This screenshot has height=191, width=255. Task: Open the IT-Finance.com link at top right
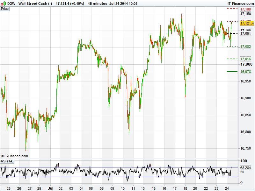pos(240,3)
